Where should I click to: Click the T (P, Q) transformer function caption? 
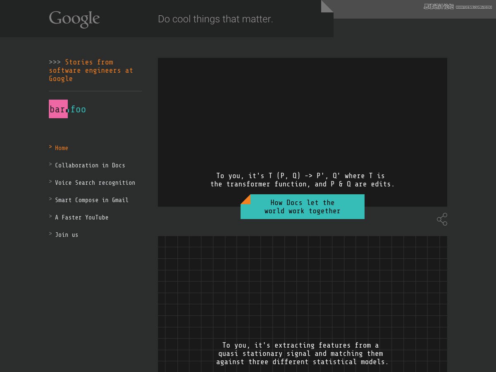(x=303, y=180)
